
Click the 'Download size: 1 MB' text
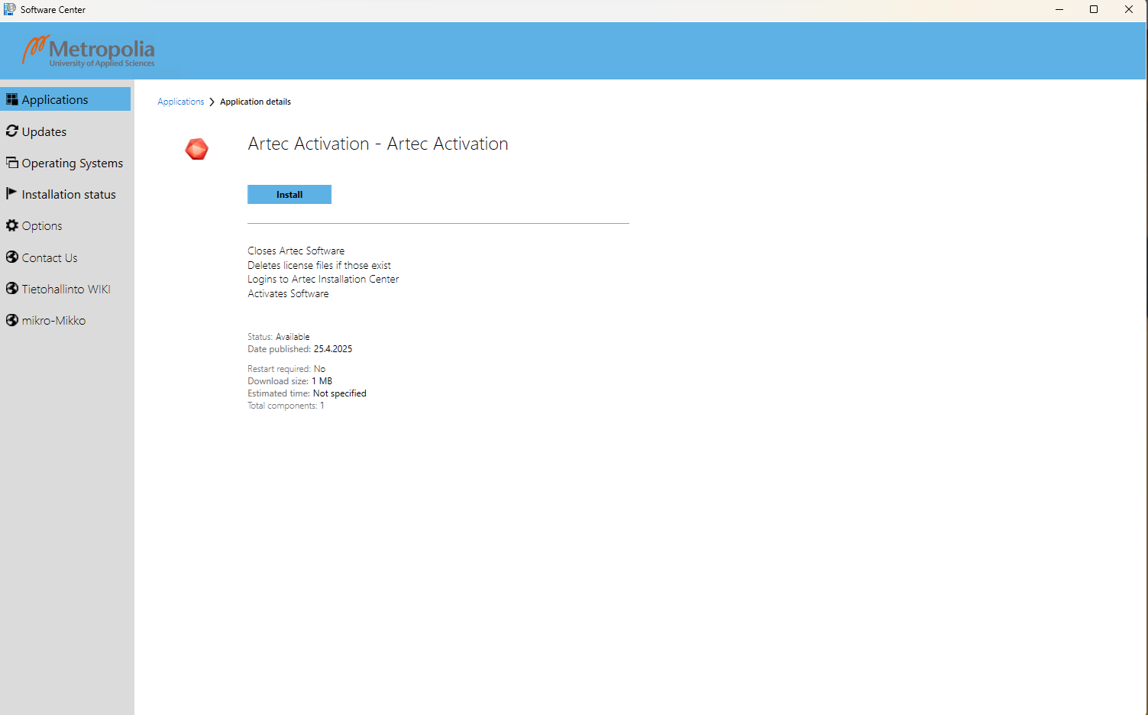[x=289, y=381]
